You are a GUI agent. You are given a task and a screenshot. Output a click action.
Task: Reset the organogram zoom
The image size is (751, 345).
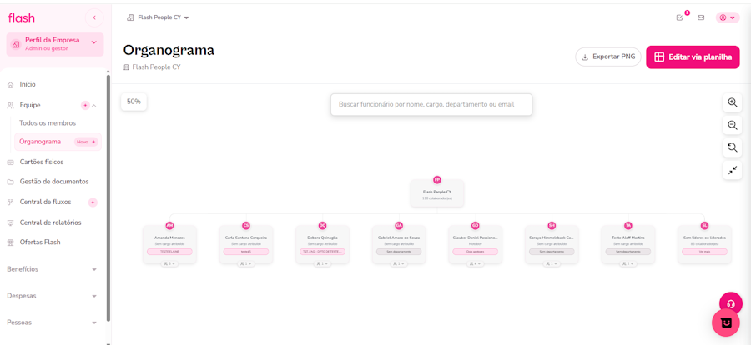coord(733,147)
